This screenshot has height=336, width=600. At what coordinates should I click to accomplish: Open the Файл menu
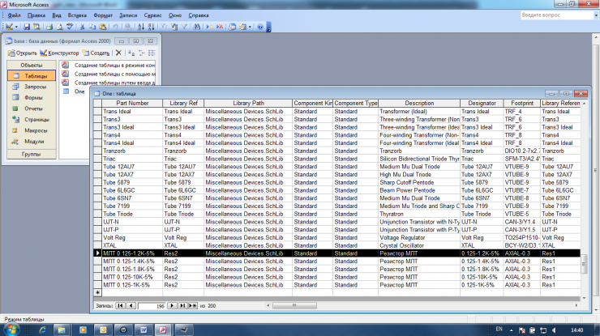(x=15, y=15)
